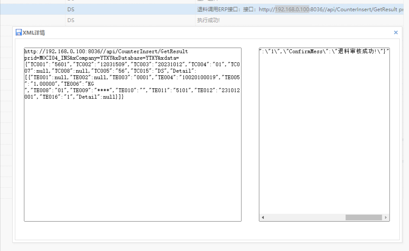The image size is (409, 251).
Task: Click the empty scrollbar track left of thumb
Action: (303, 217)
